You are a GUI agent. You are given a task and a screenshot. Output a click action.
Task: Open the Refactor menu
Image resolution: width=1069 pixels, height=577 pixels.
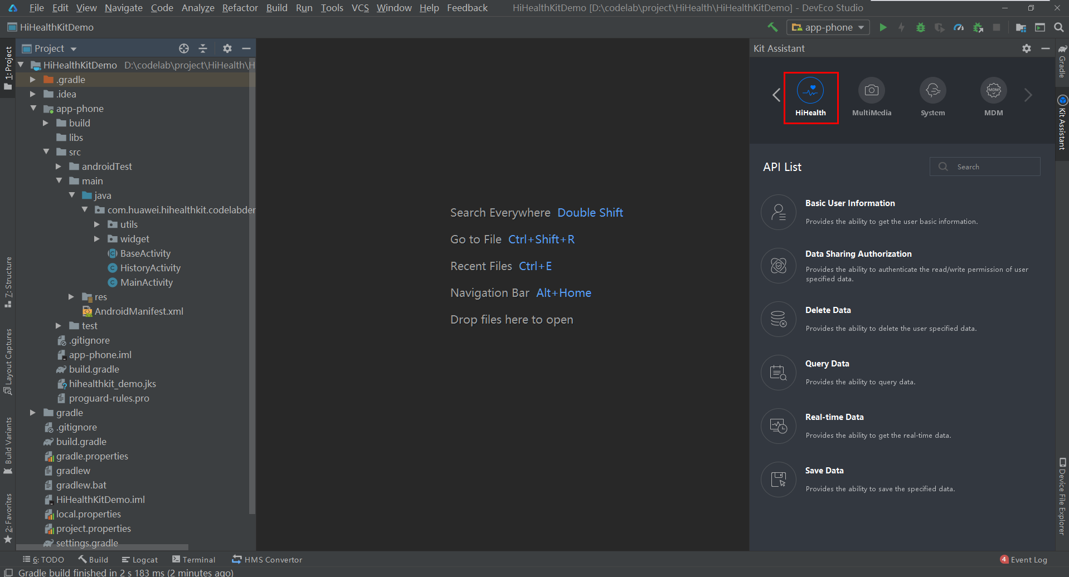(x=240, y=8)
